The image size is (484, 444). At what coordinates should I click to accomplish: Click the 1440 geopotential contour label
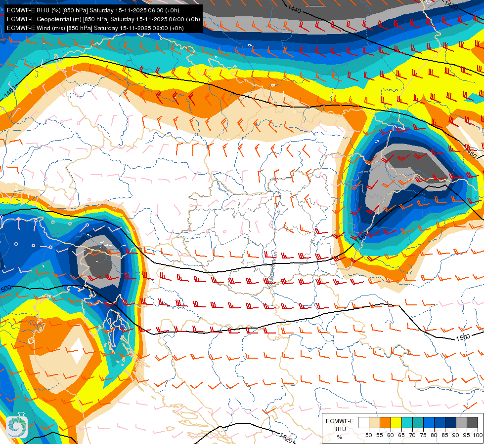tap(294, 9)
